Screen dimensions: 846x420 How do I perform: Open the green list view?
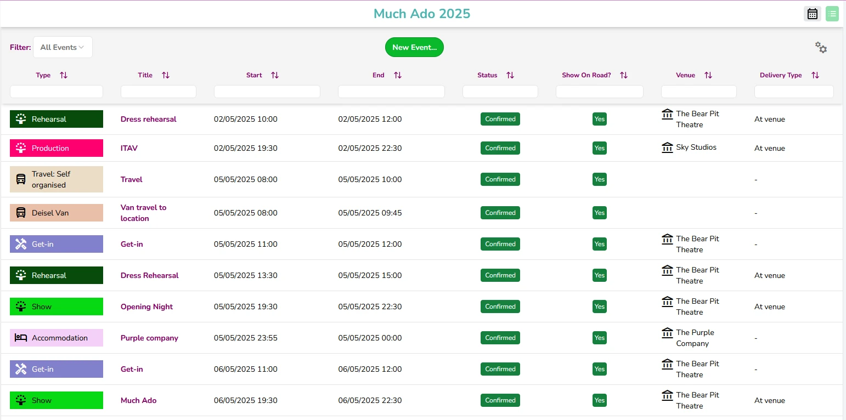tap(832, 13)
